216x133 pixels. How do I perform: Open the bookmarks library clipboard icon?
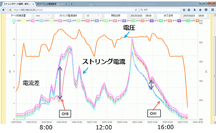click(189, 10)
